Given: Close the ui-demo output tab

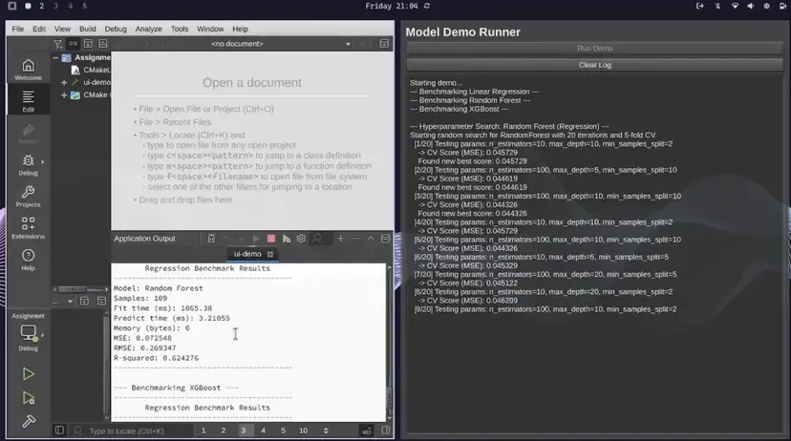Looking at the screenshot, I should (270, 255).
